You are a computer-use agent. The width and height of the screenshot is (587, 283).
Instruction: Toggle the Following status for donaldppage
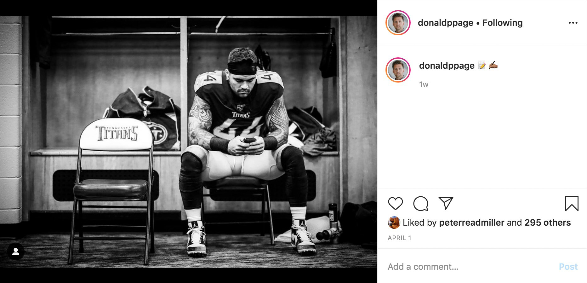pyautogui.click(x=502, y=22)
